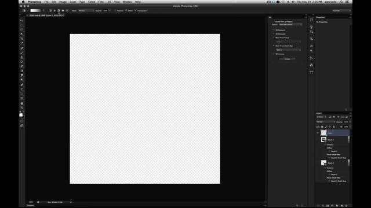Select the Rectangular Marquee tool
Viewport: 371px width, 208px height.
pyautogui.click(x=22, y=25)
